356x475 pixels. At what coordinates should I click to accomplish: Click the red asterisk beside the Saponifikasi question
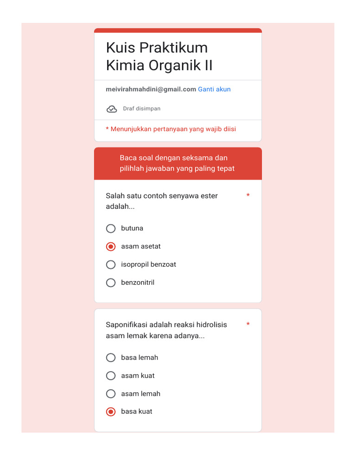point(248,325)
